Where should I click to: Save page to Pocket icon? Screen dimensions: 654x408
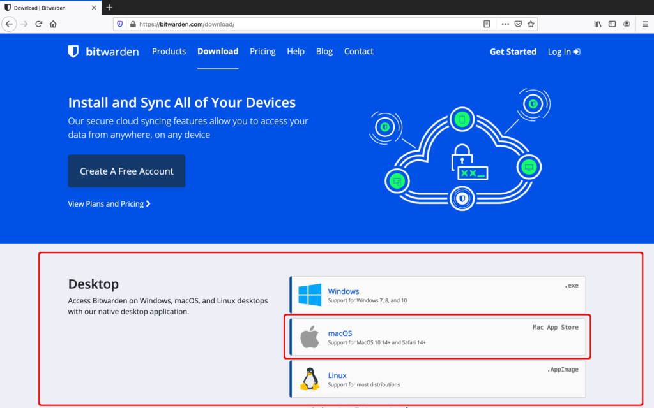518,24
